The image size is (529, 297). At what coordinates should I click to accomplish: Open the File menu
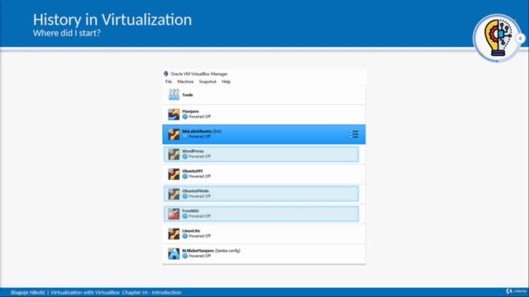tap(169, 82)
